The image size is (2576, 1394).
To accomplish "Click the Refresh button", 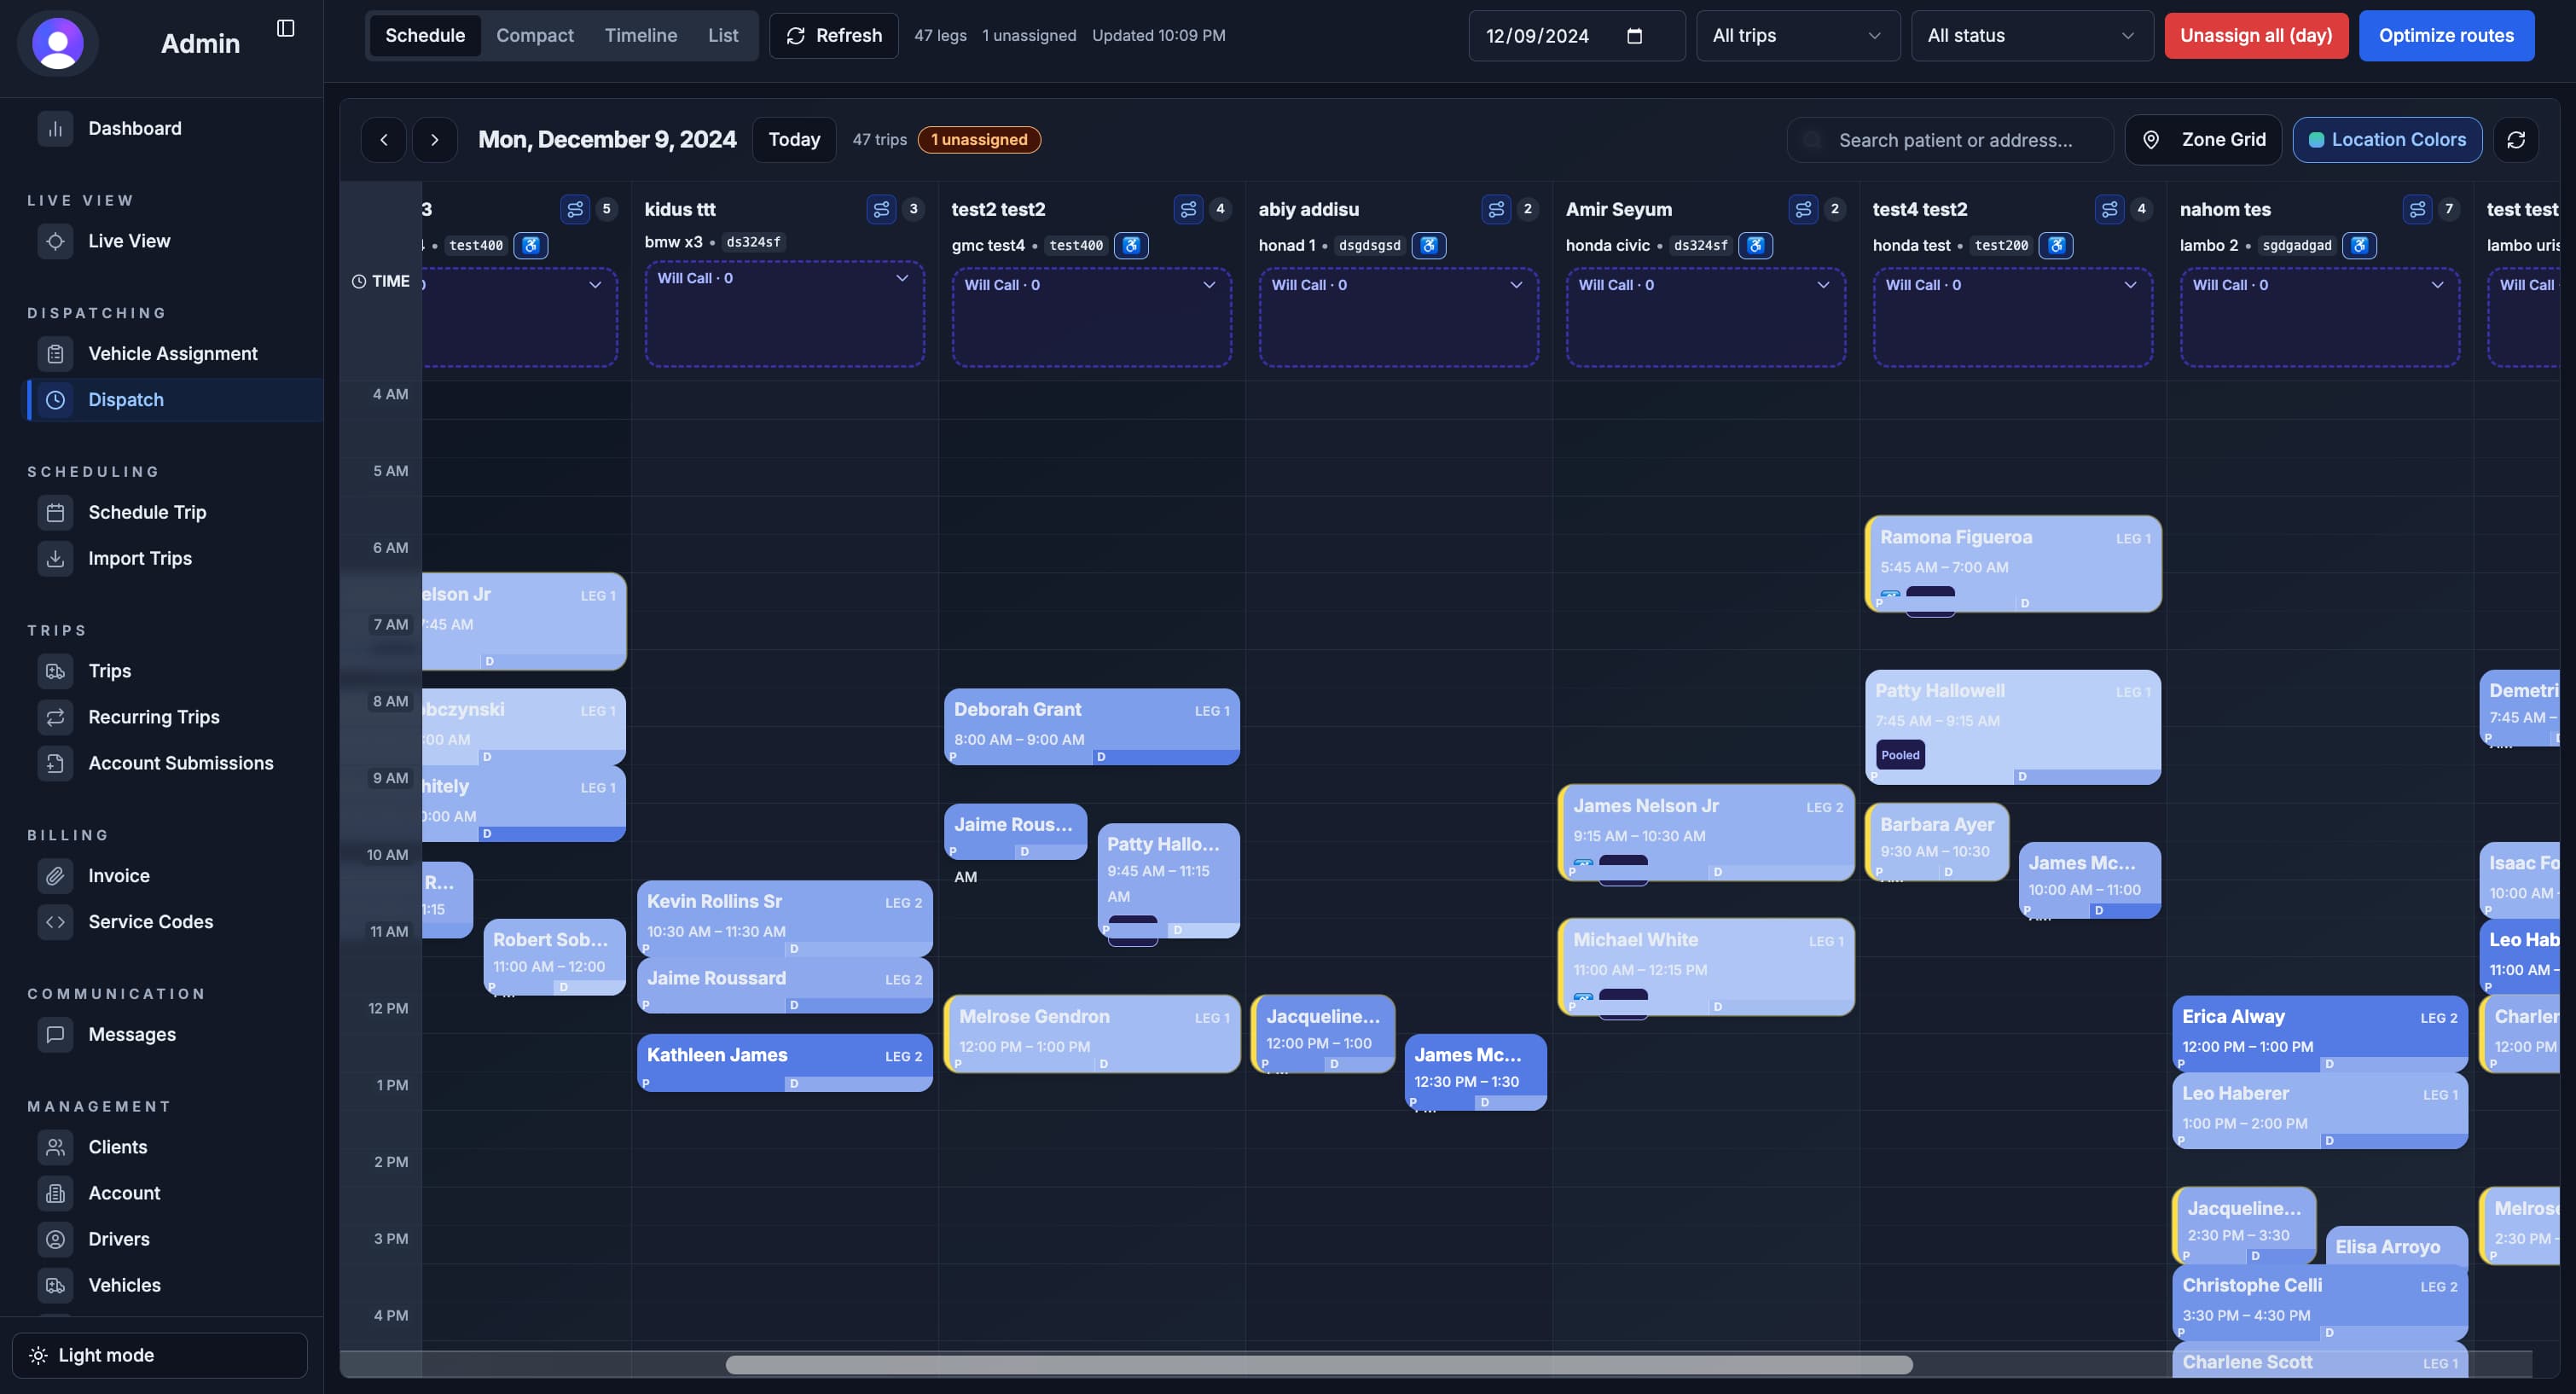I will tap(834, 36).
